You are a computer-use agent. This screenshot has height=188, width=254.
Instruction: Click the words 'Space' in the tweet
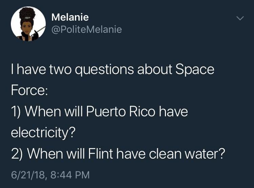click(195, 69)
